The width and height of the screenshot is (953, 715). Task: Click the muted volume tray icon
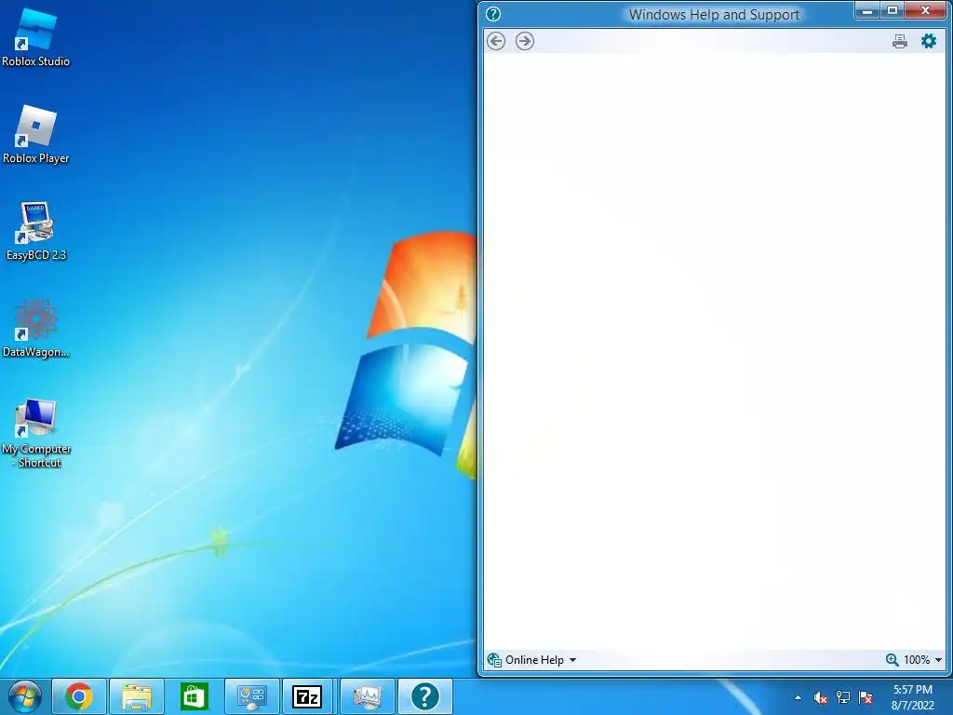820,697
